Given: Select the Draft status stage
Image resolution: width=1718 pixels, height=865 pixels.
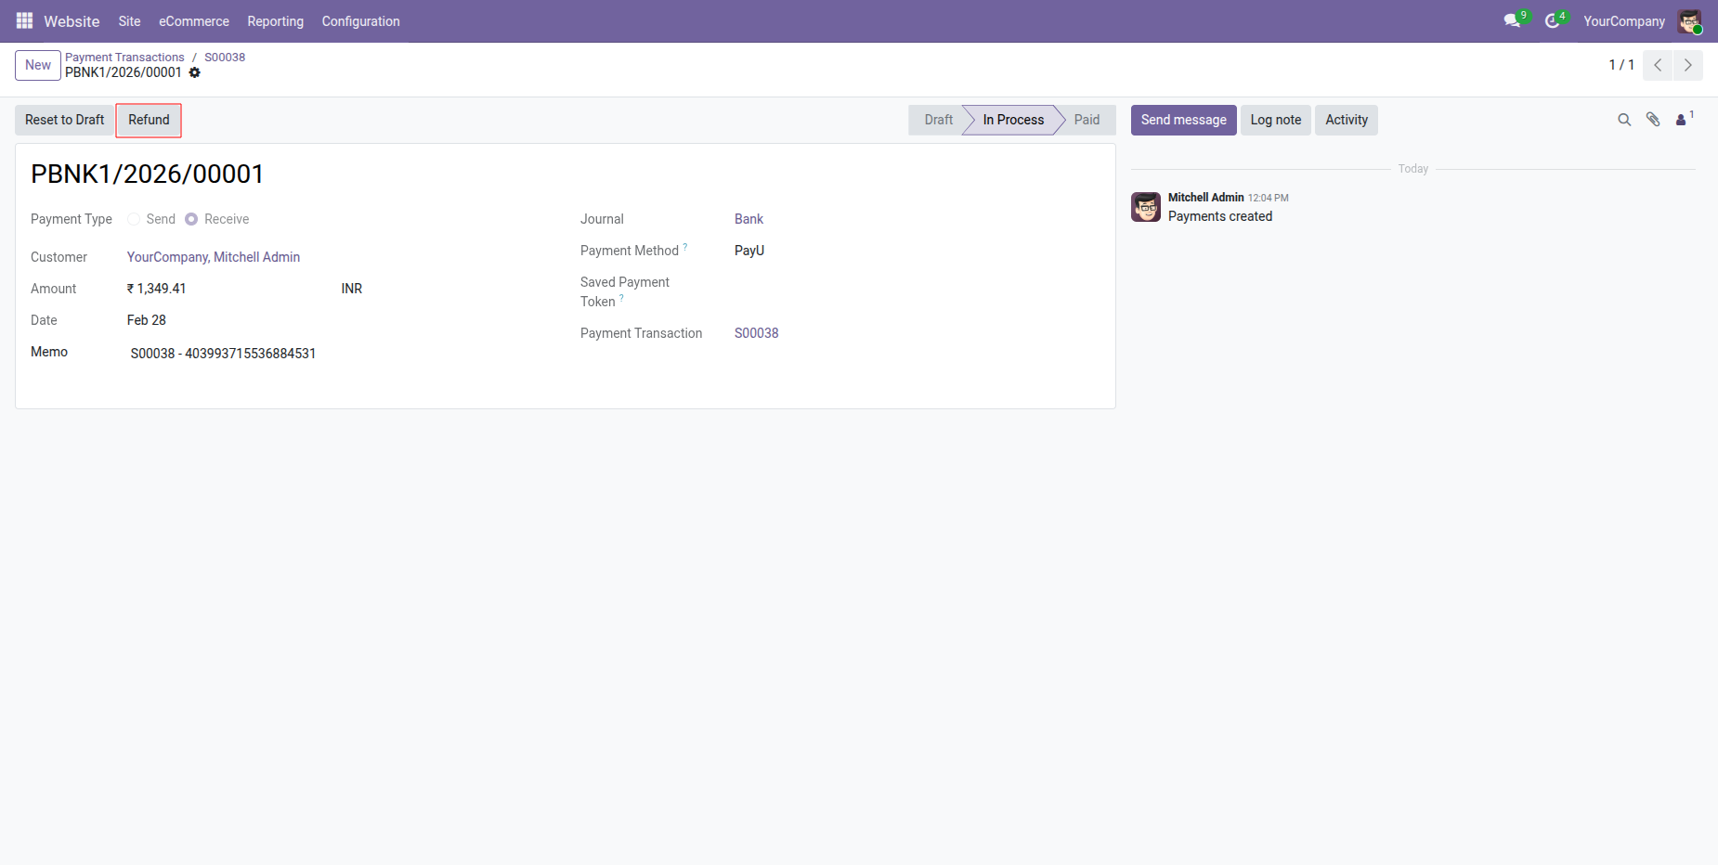Looking at the screenshot, I should click(937, 120).
